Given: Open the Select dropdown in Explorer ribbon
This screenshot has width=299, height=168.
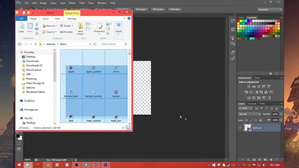Looking at the screenshot, I should click(118, 28).
